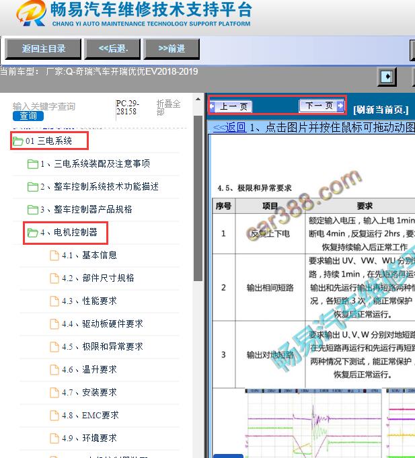Go back with the <<后退 button
This screenshot has height=458, width=415.
[x=113, y=49]
